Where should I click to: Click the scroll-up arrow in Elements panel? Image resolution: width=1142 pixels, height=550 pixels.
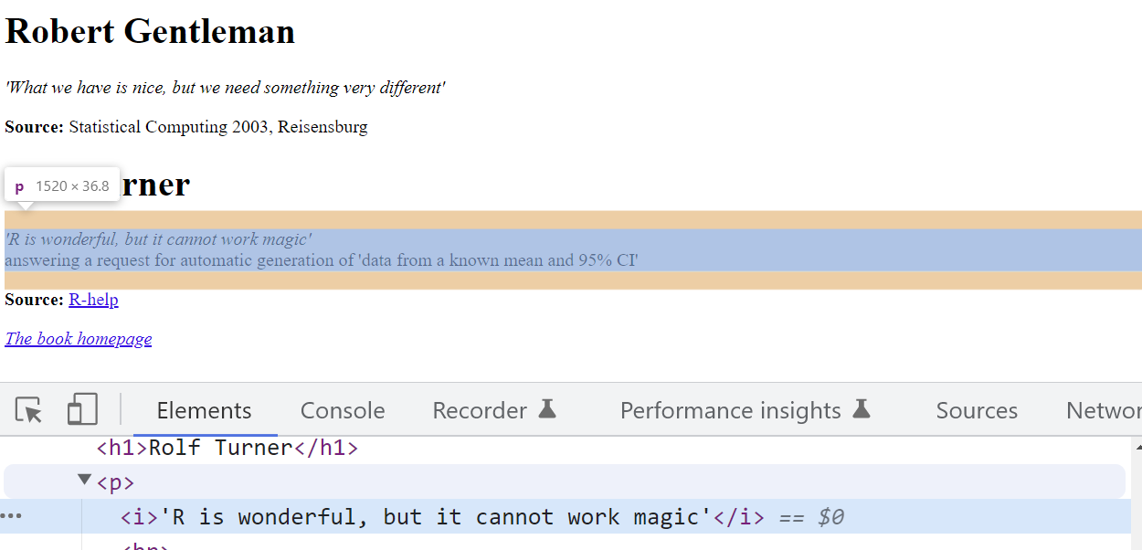(x=1137, y=447)
